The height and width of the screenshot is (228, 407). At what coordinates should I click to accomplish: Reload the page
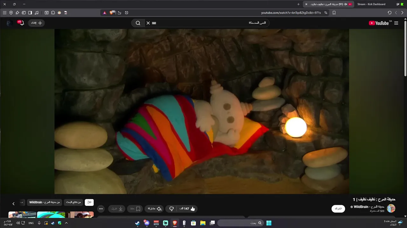tap(390, 13)
